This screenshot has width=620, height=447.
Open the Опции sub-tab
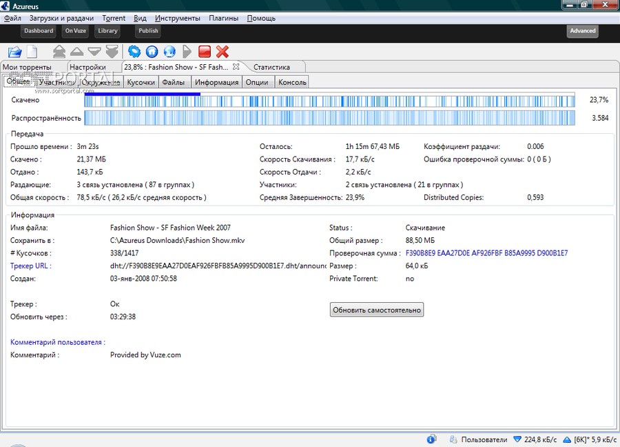[x=257, y=82]
